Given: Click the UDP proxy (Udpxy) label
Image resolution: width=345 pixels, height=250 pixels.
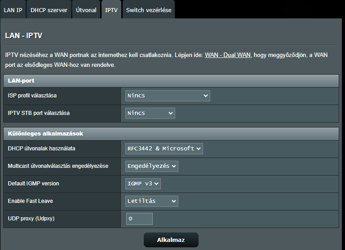Looking at the screenshot, I should [x=31, y=219].
